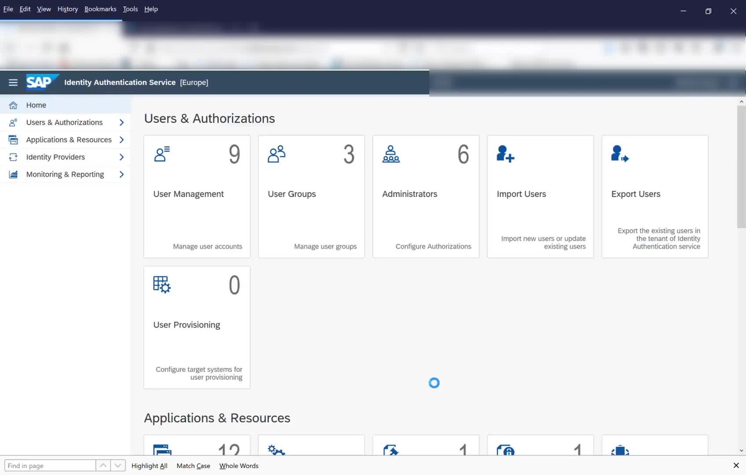746x475 pixels.
Task: Click the Identity Providers sidebar icon
Action: click(13, 157)
